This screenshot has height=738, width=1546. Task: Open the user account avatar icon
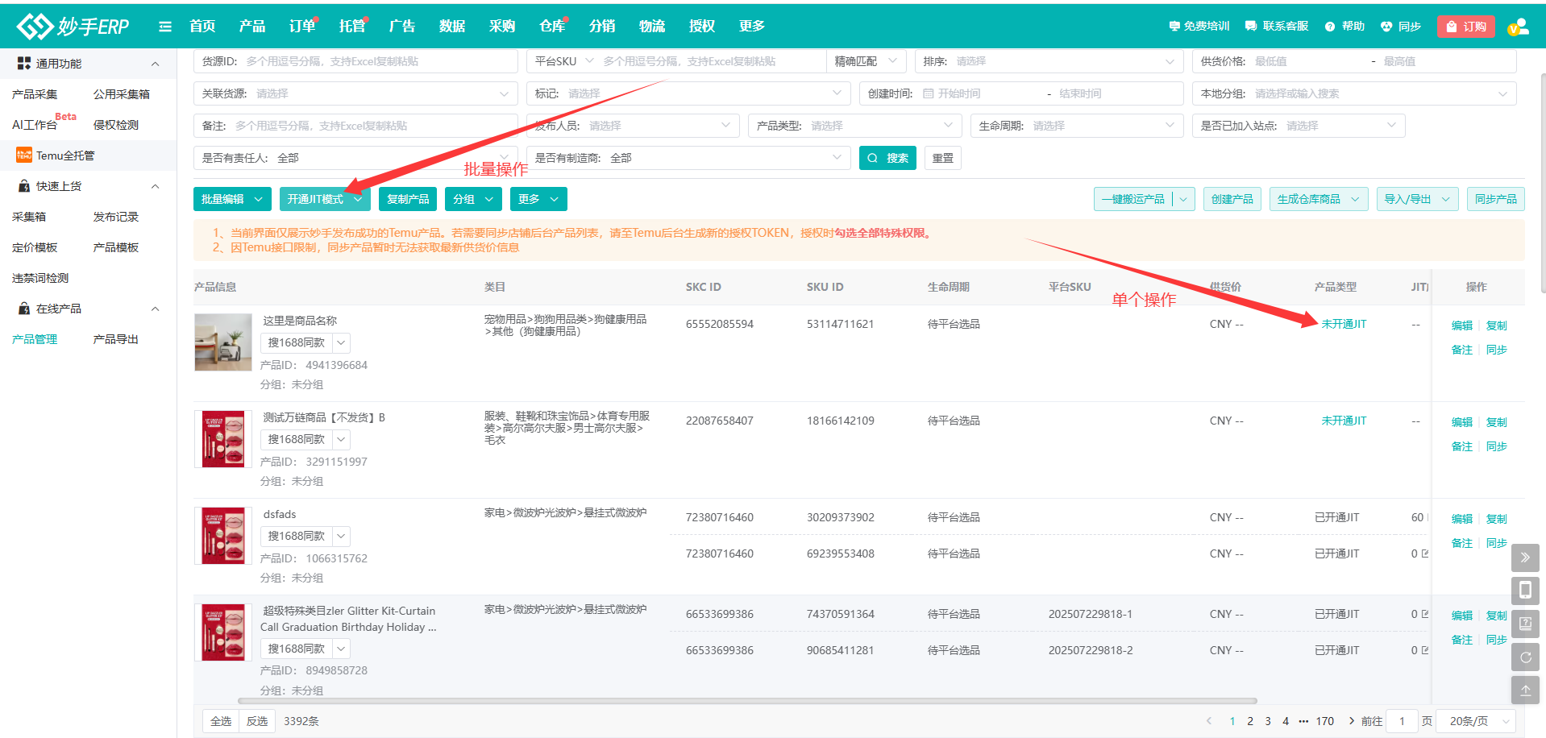[1518, 27]
